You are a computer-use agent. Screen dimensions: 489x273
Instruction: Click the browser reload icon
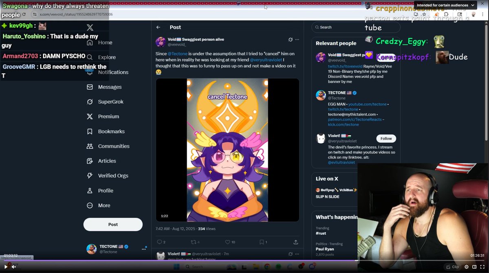24,14
